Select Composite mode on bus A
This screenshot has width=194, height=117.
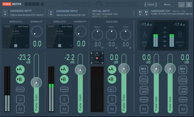144,90
